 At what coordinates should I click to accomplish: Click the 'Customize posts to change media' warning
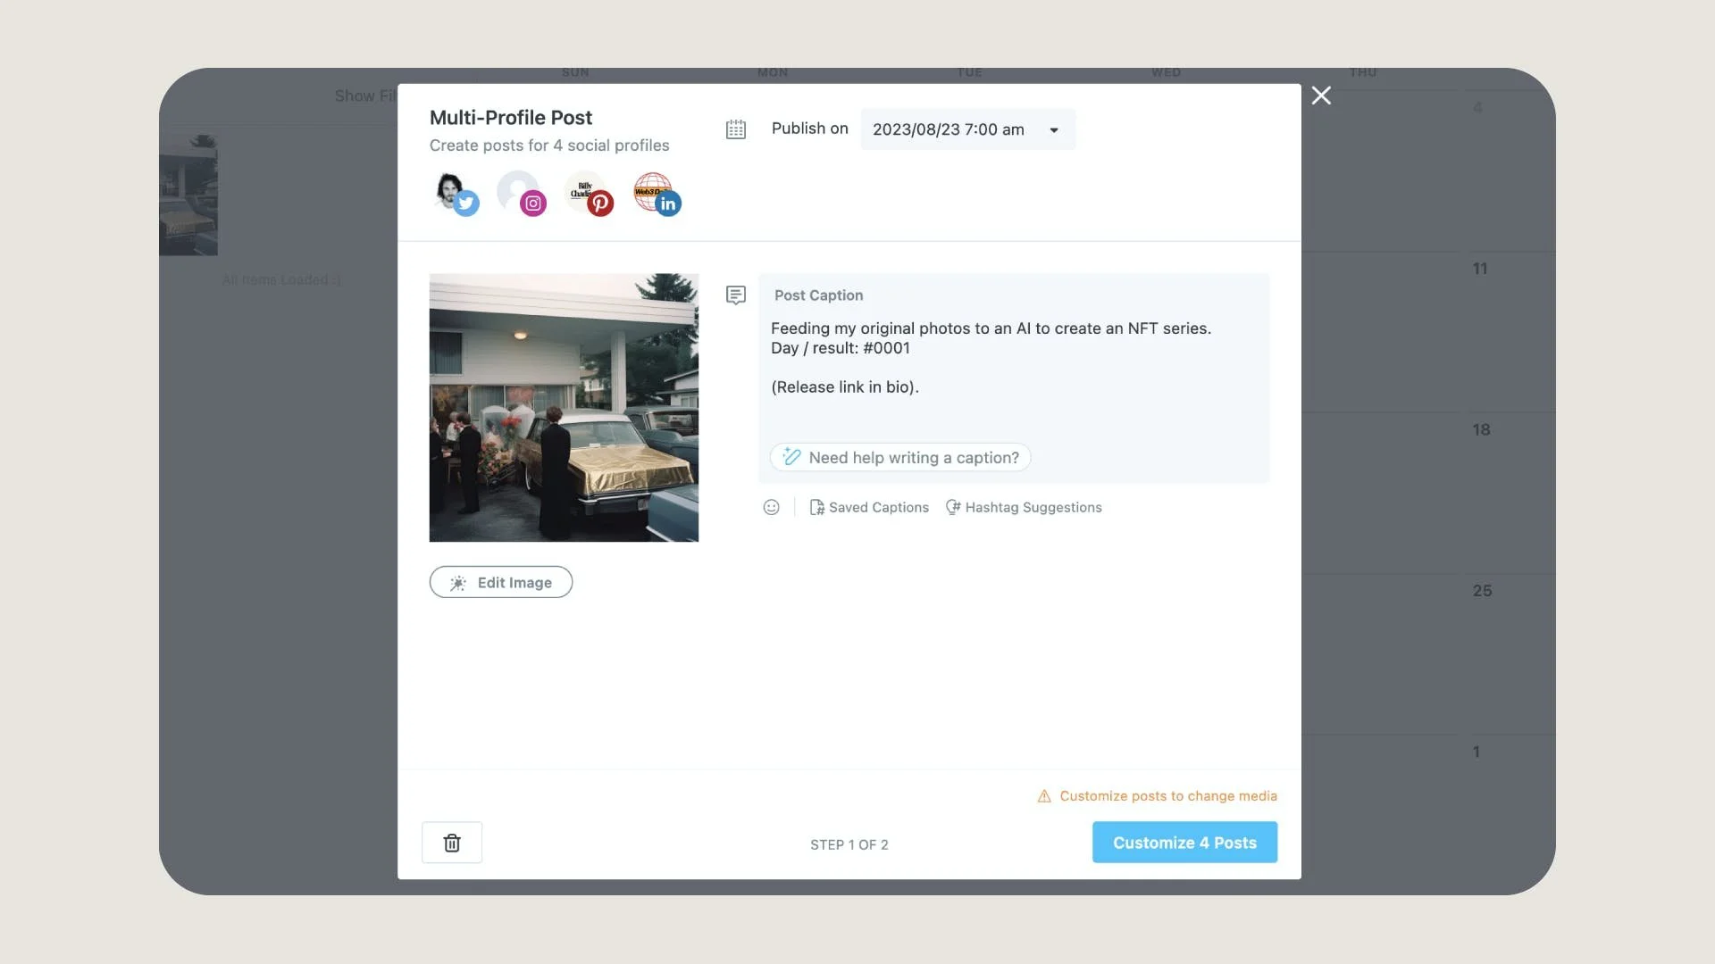pyautogui.click(x=1167, y=796)
